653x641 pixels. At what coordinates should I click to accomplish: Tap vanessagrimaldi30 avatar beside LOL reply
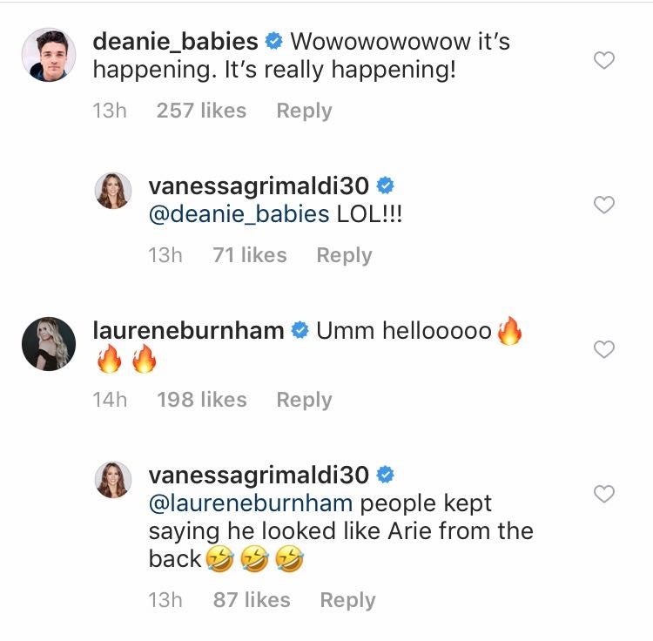(113, 192)
